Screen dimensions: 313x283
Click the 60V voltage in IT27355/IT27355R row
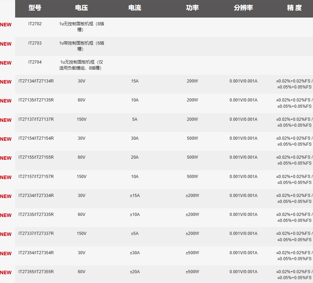81,272
